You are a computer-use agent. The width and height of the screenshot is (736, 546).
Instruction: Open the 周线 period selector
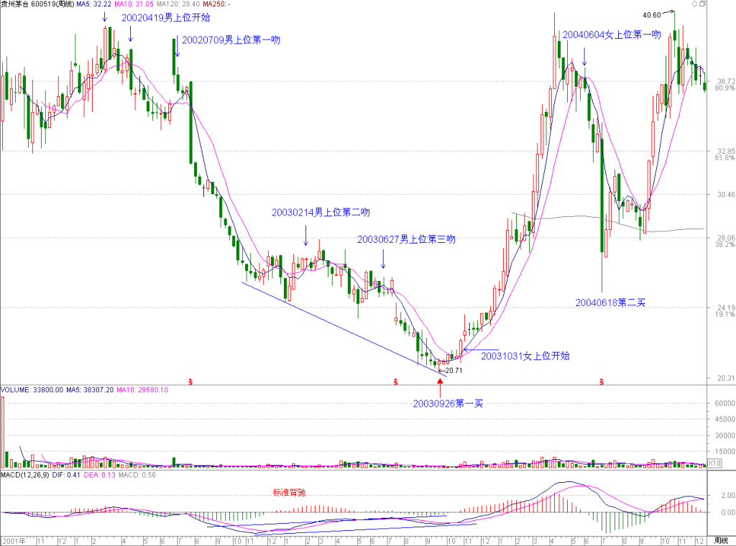721,540
